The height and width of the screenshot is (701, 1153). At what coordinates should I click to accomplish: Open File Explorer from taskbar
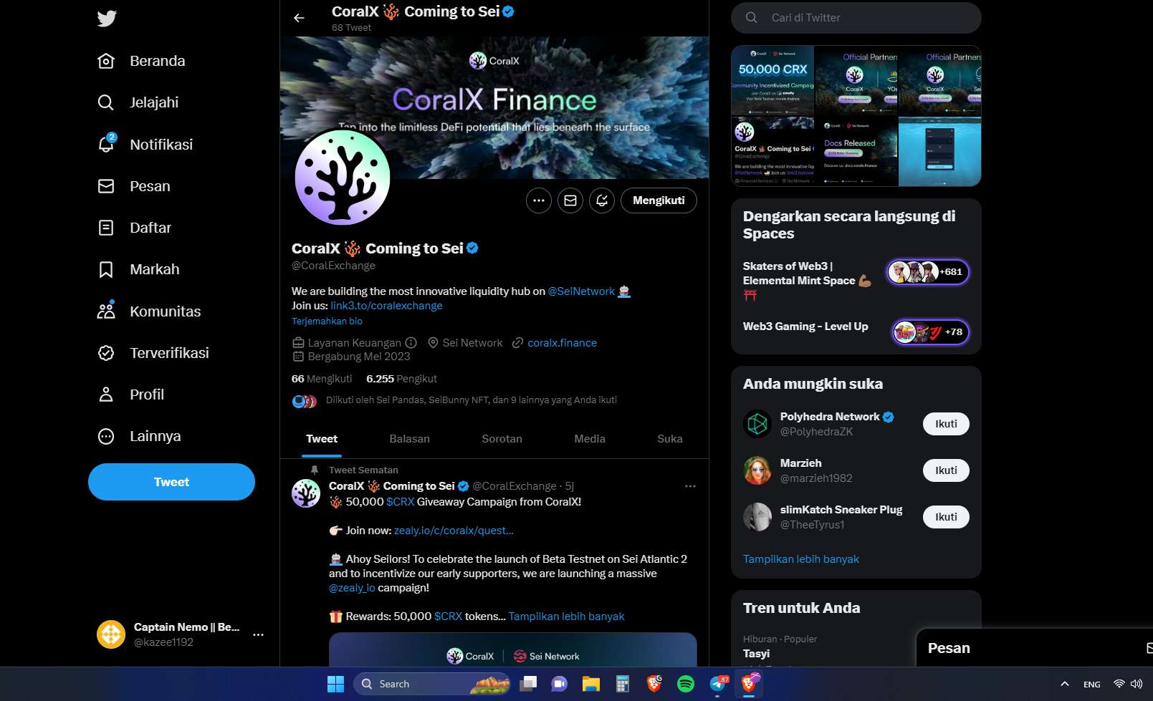[590, 684]
